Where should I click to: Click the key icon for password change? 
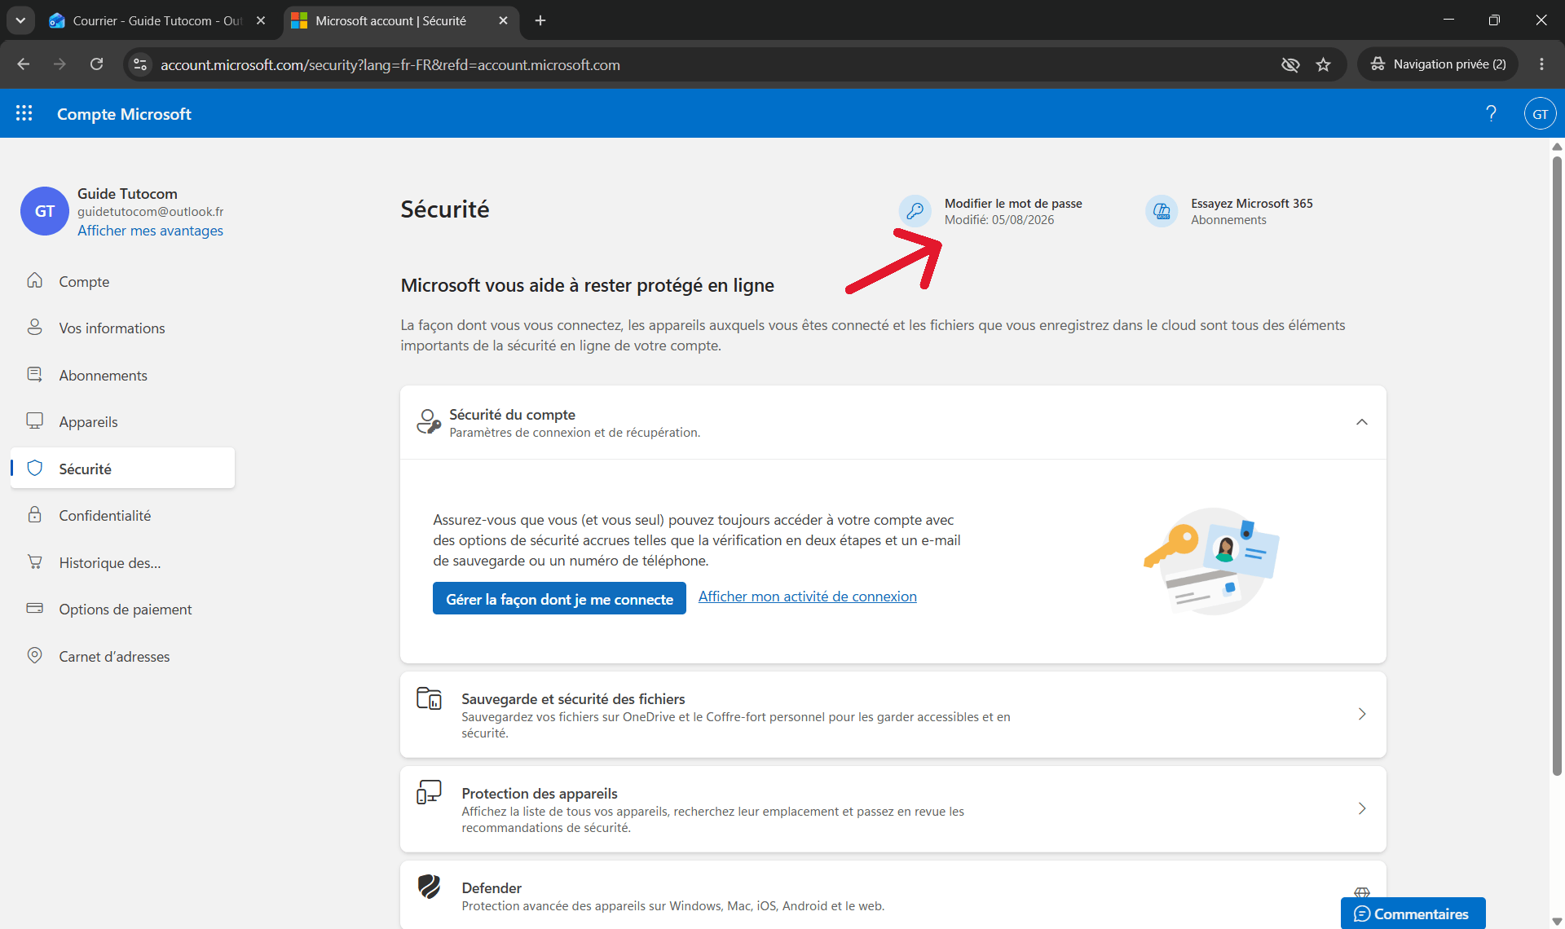tap(915, 211)
